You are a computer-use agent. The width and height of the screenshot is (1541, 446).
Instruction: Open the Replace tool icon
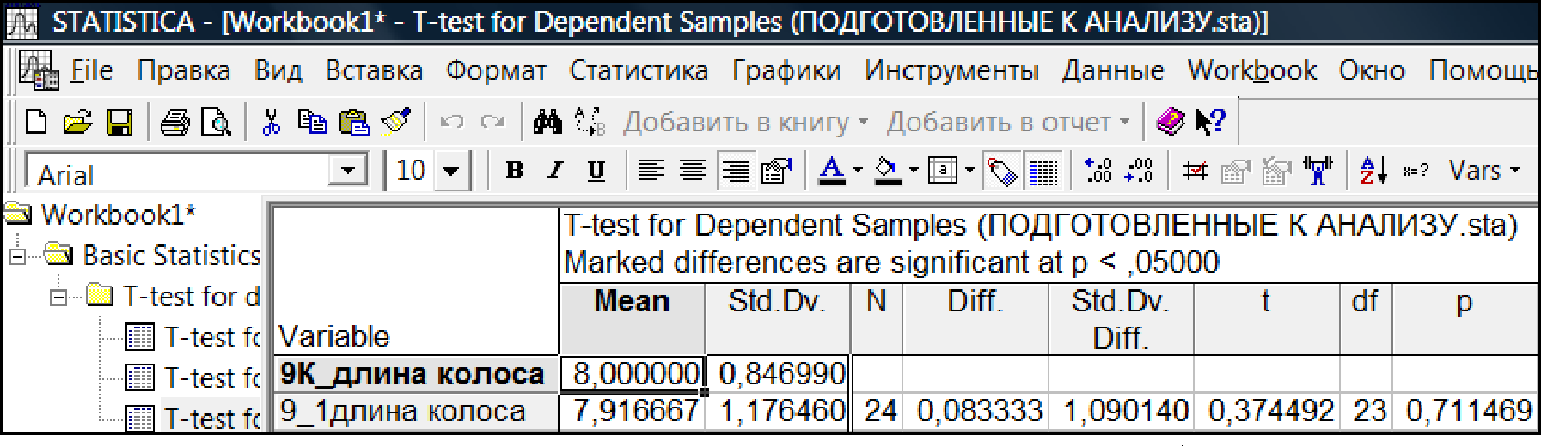tap(590, 123)
